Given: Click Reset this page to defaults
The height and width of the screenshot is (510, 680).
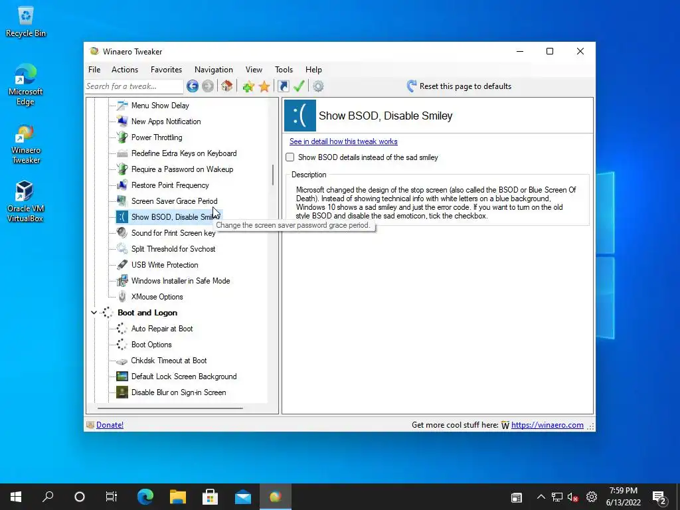Looking at the screenshot, I should pyautogui.click(x=459, y=86).
